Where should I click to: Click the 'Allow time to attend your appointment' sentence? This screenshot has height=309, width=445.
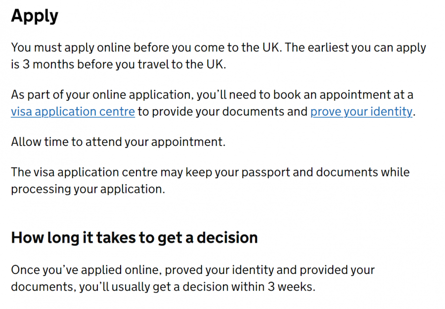(118, 142)
